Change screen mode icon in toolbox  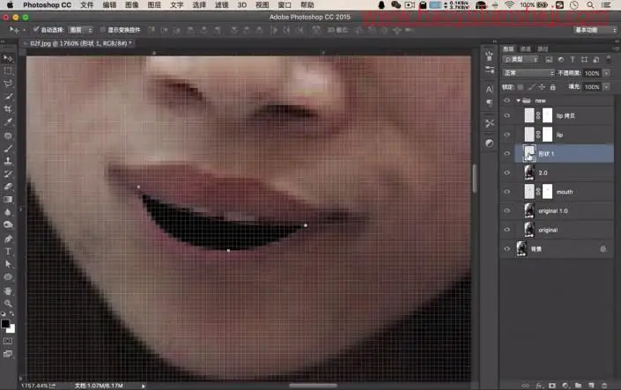(x=8, y=354)
